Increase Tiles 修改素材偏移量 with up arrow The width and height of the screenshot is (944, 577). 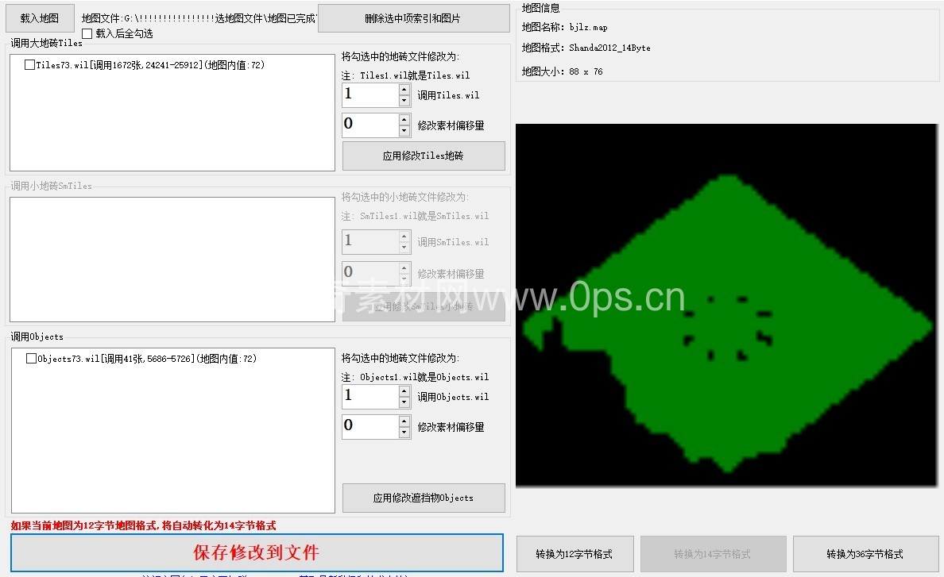404,120
